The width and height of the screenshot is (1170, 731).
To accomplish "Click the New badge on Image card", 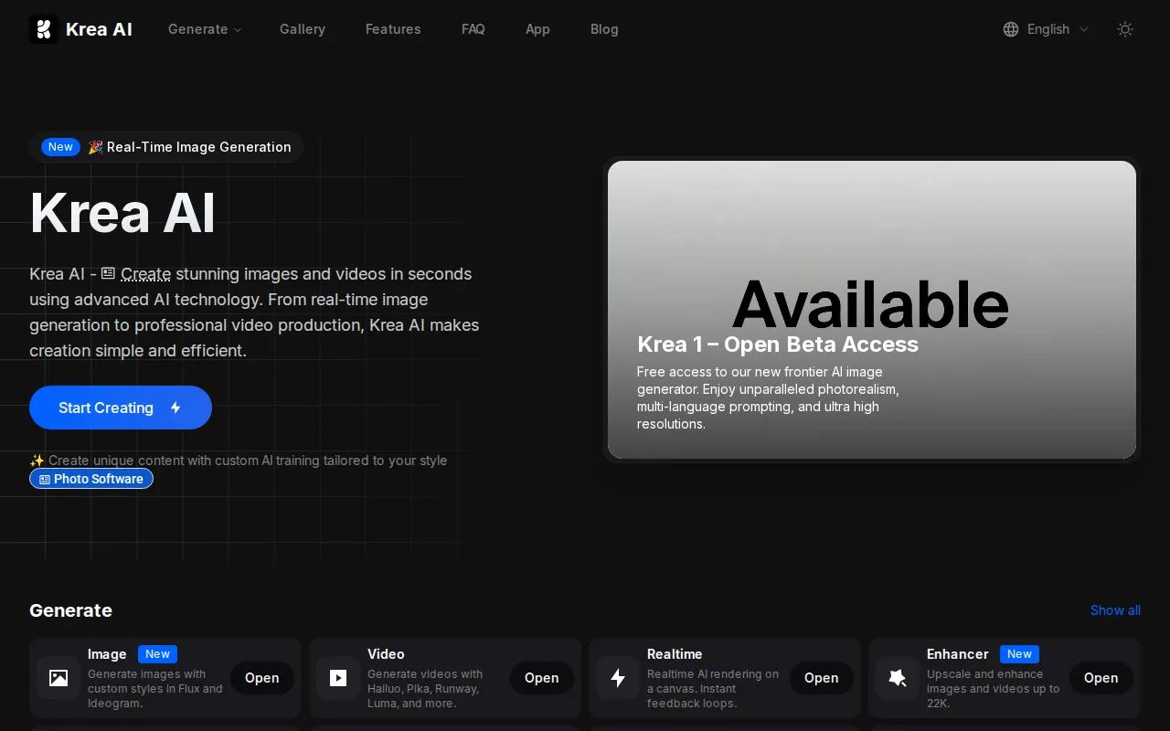I will 157,654.
